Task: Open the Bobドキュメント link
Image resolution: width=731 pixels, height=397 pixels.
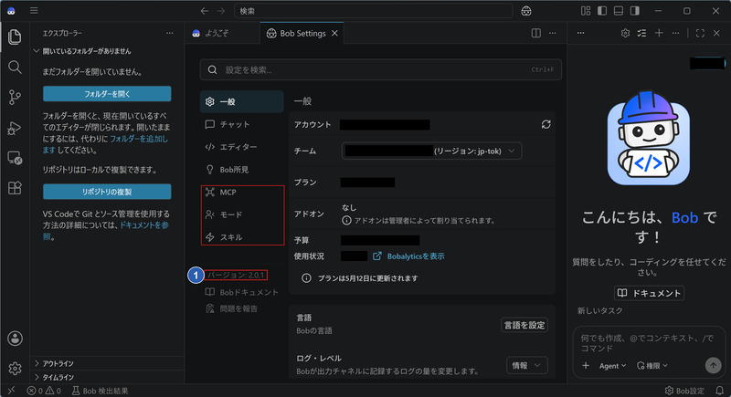Action: (242, 292)
